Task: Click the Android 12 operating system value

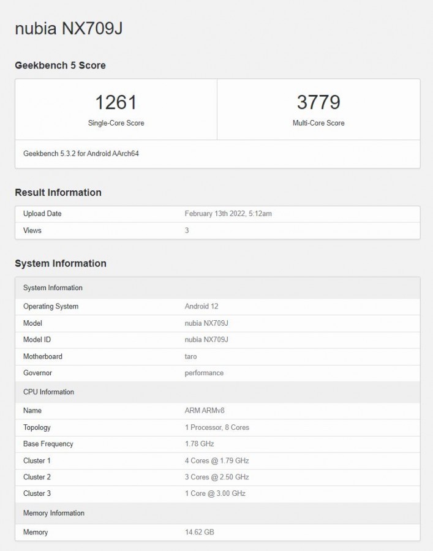Action: tap(201, 306)
